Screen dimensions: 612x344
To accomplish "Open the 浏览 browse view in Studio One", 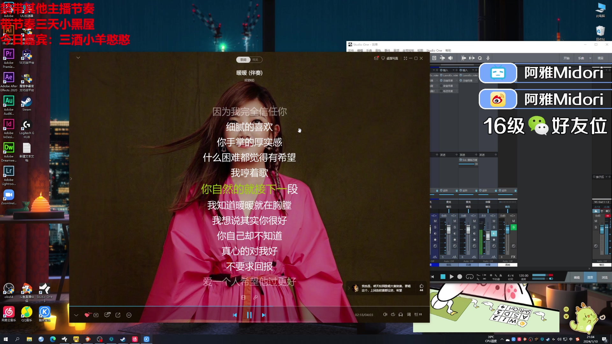I will pos(604,277).
